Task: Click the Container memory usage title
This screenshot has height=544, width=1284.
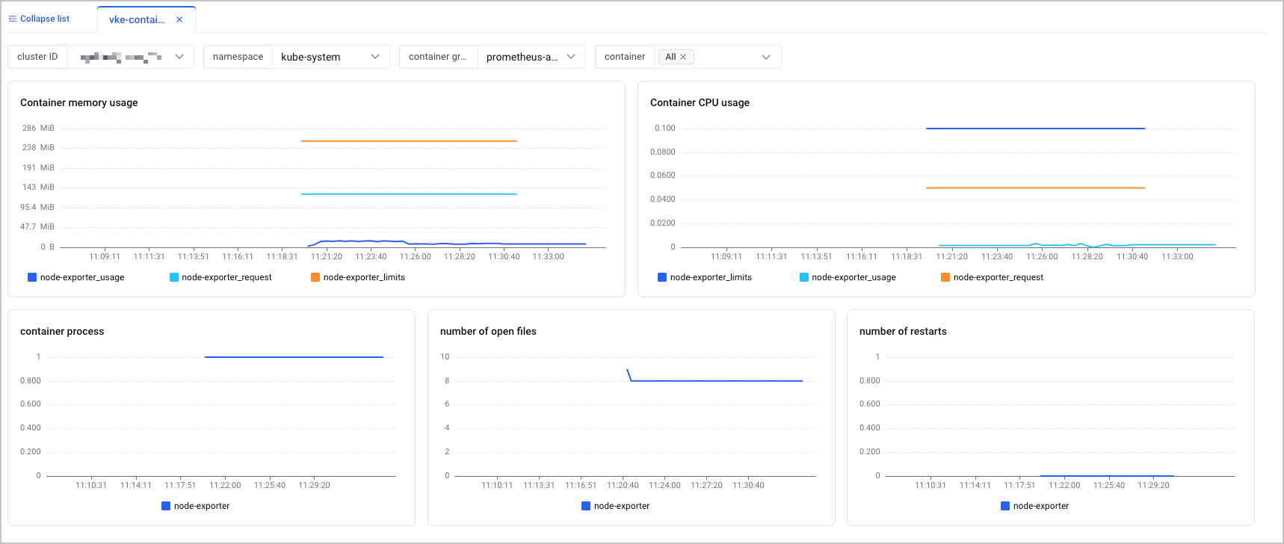Action: (79, 102)
